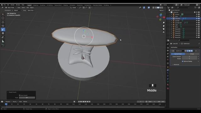The width and height of the screenshot is (201, 113).
Task: Open the Render properties tab
Action: pos(168,48)
